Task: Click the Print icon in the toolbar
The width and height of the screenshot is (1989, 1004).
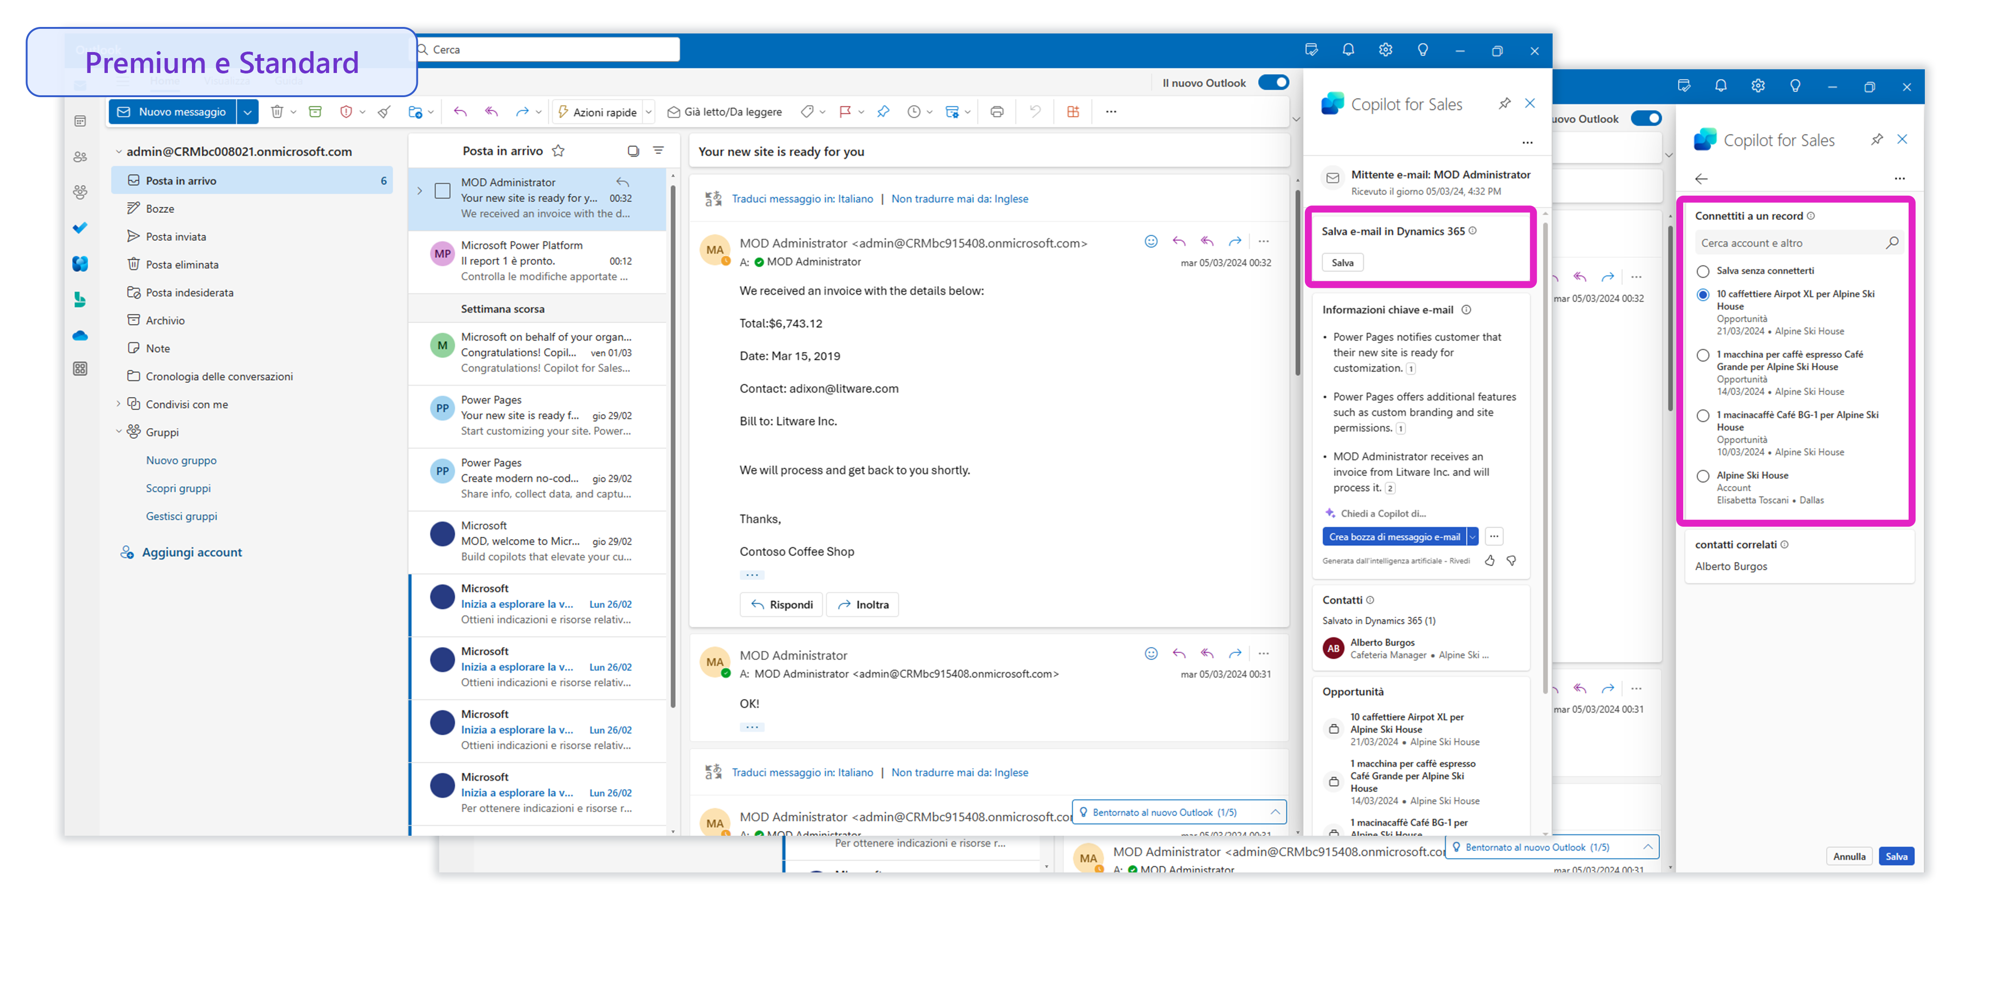Action: (996, 111)
